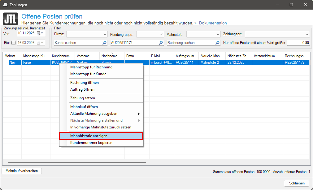Screen dimensions: 313x190
Task: Click the minimum value field showing 0,99
Action: click(x=298, y=43)
